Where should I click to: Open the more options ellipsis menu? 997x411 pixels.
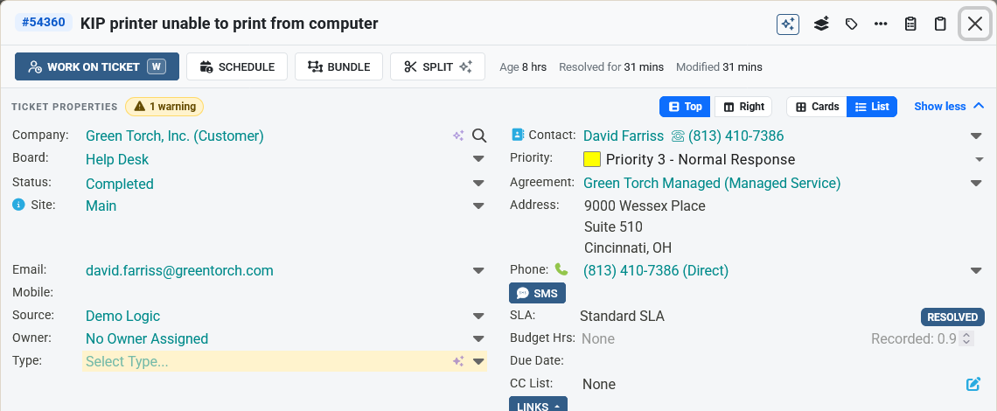click(x=881, y=24)
